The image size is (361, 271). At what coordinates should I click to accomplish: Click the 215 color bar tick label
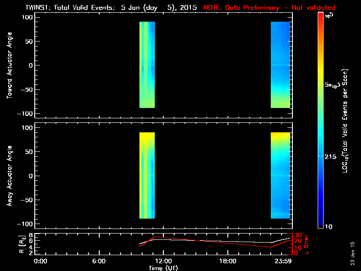pos(333,156)
